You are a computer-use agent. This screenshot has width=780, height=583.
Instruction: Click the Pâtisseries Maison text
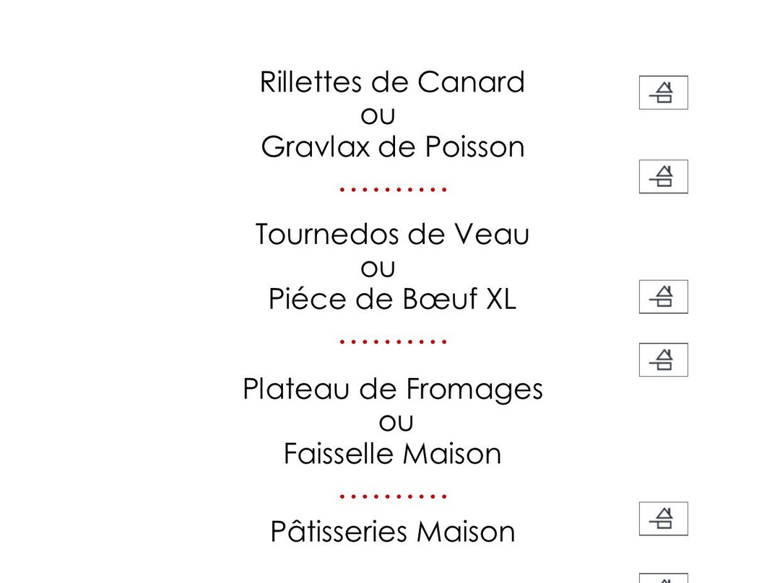(x=392, y=531)
